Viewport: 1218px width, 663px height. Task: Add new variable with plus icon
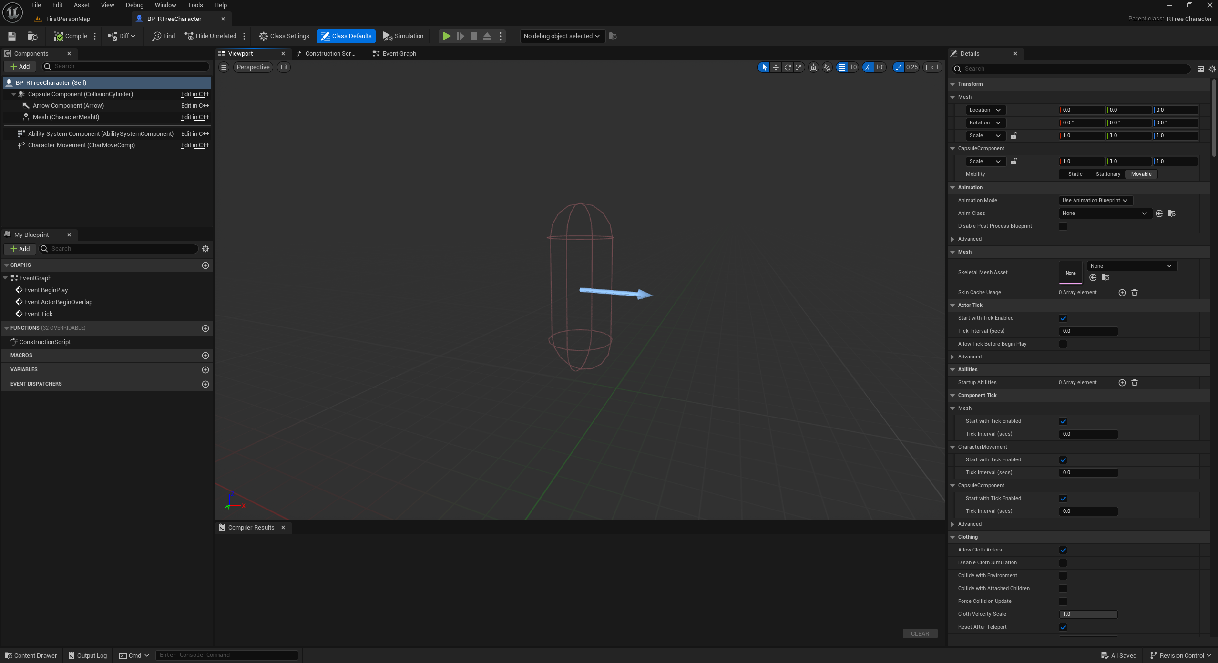click(x=205, y=370)
